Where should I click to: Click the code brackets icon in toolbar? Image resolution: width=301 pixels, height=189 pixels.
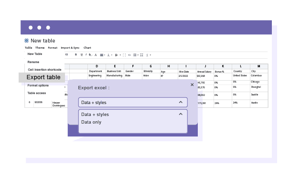coord(129,55)
